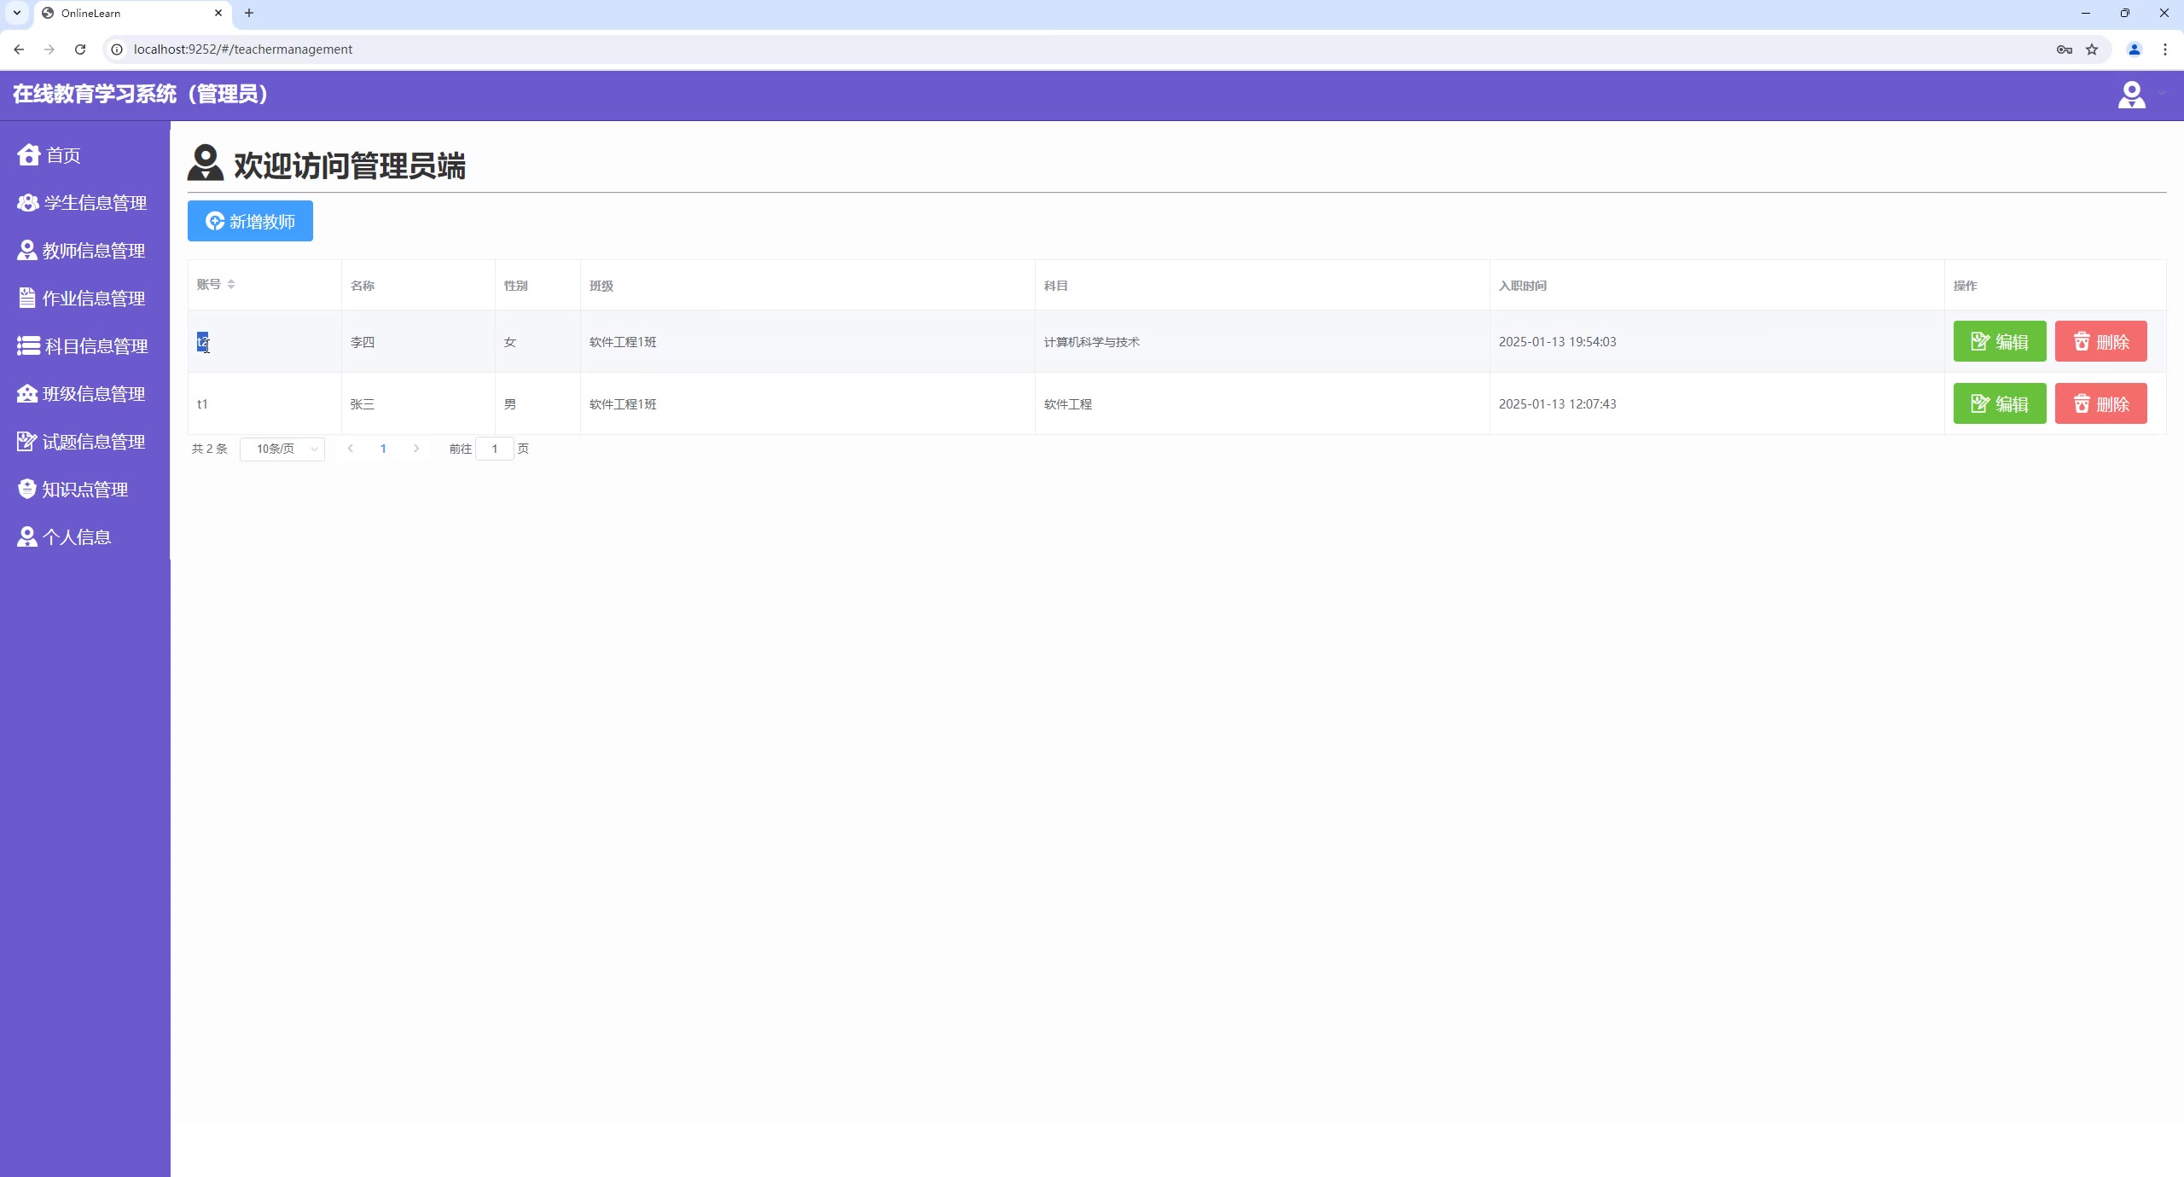Viewport: 2184px width, 1177px height.
Task: Click the shield icon beside 知识点管理
Action: pos(27,489)
